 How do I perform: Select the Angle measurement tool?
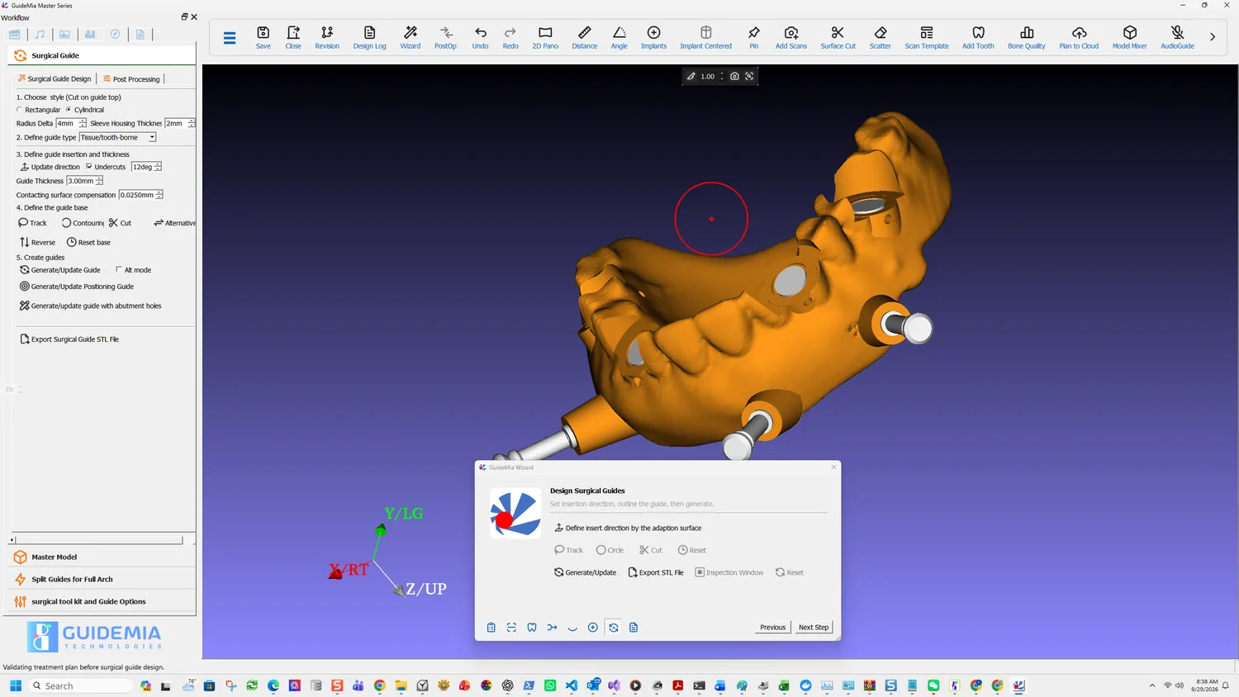tap(619, 37)
